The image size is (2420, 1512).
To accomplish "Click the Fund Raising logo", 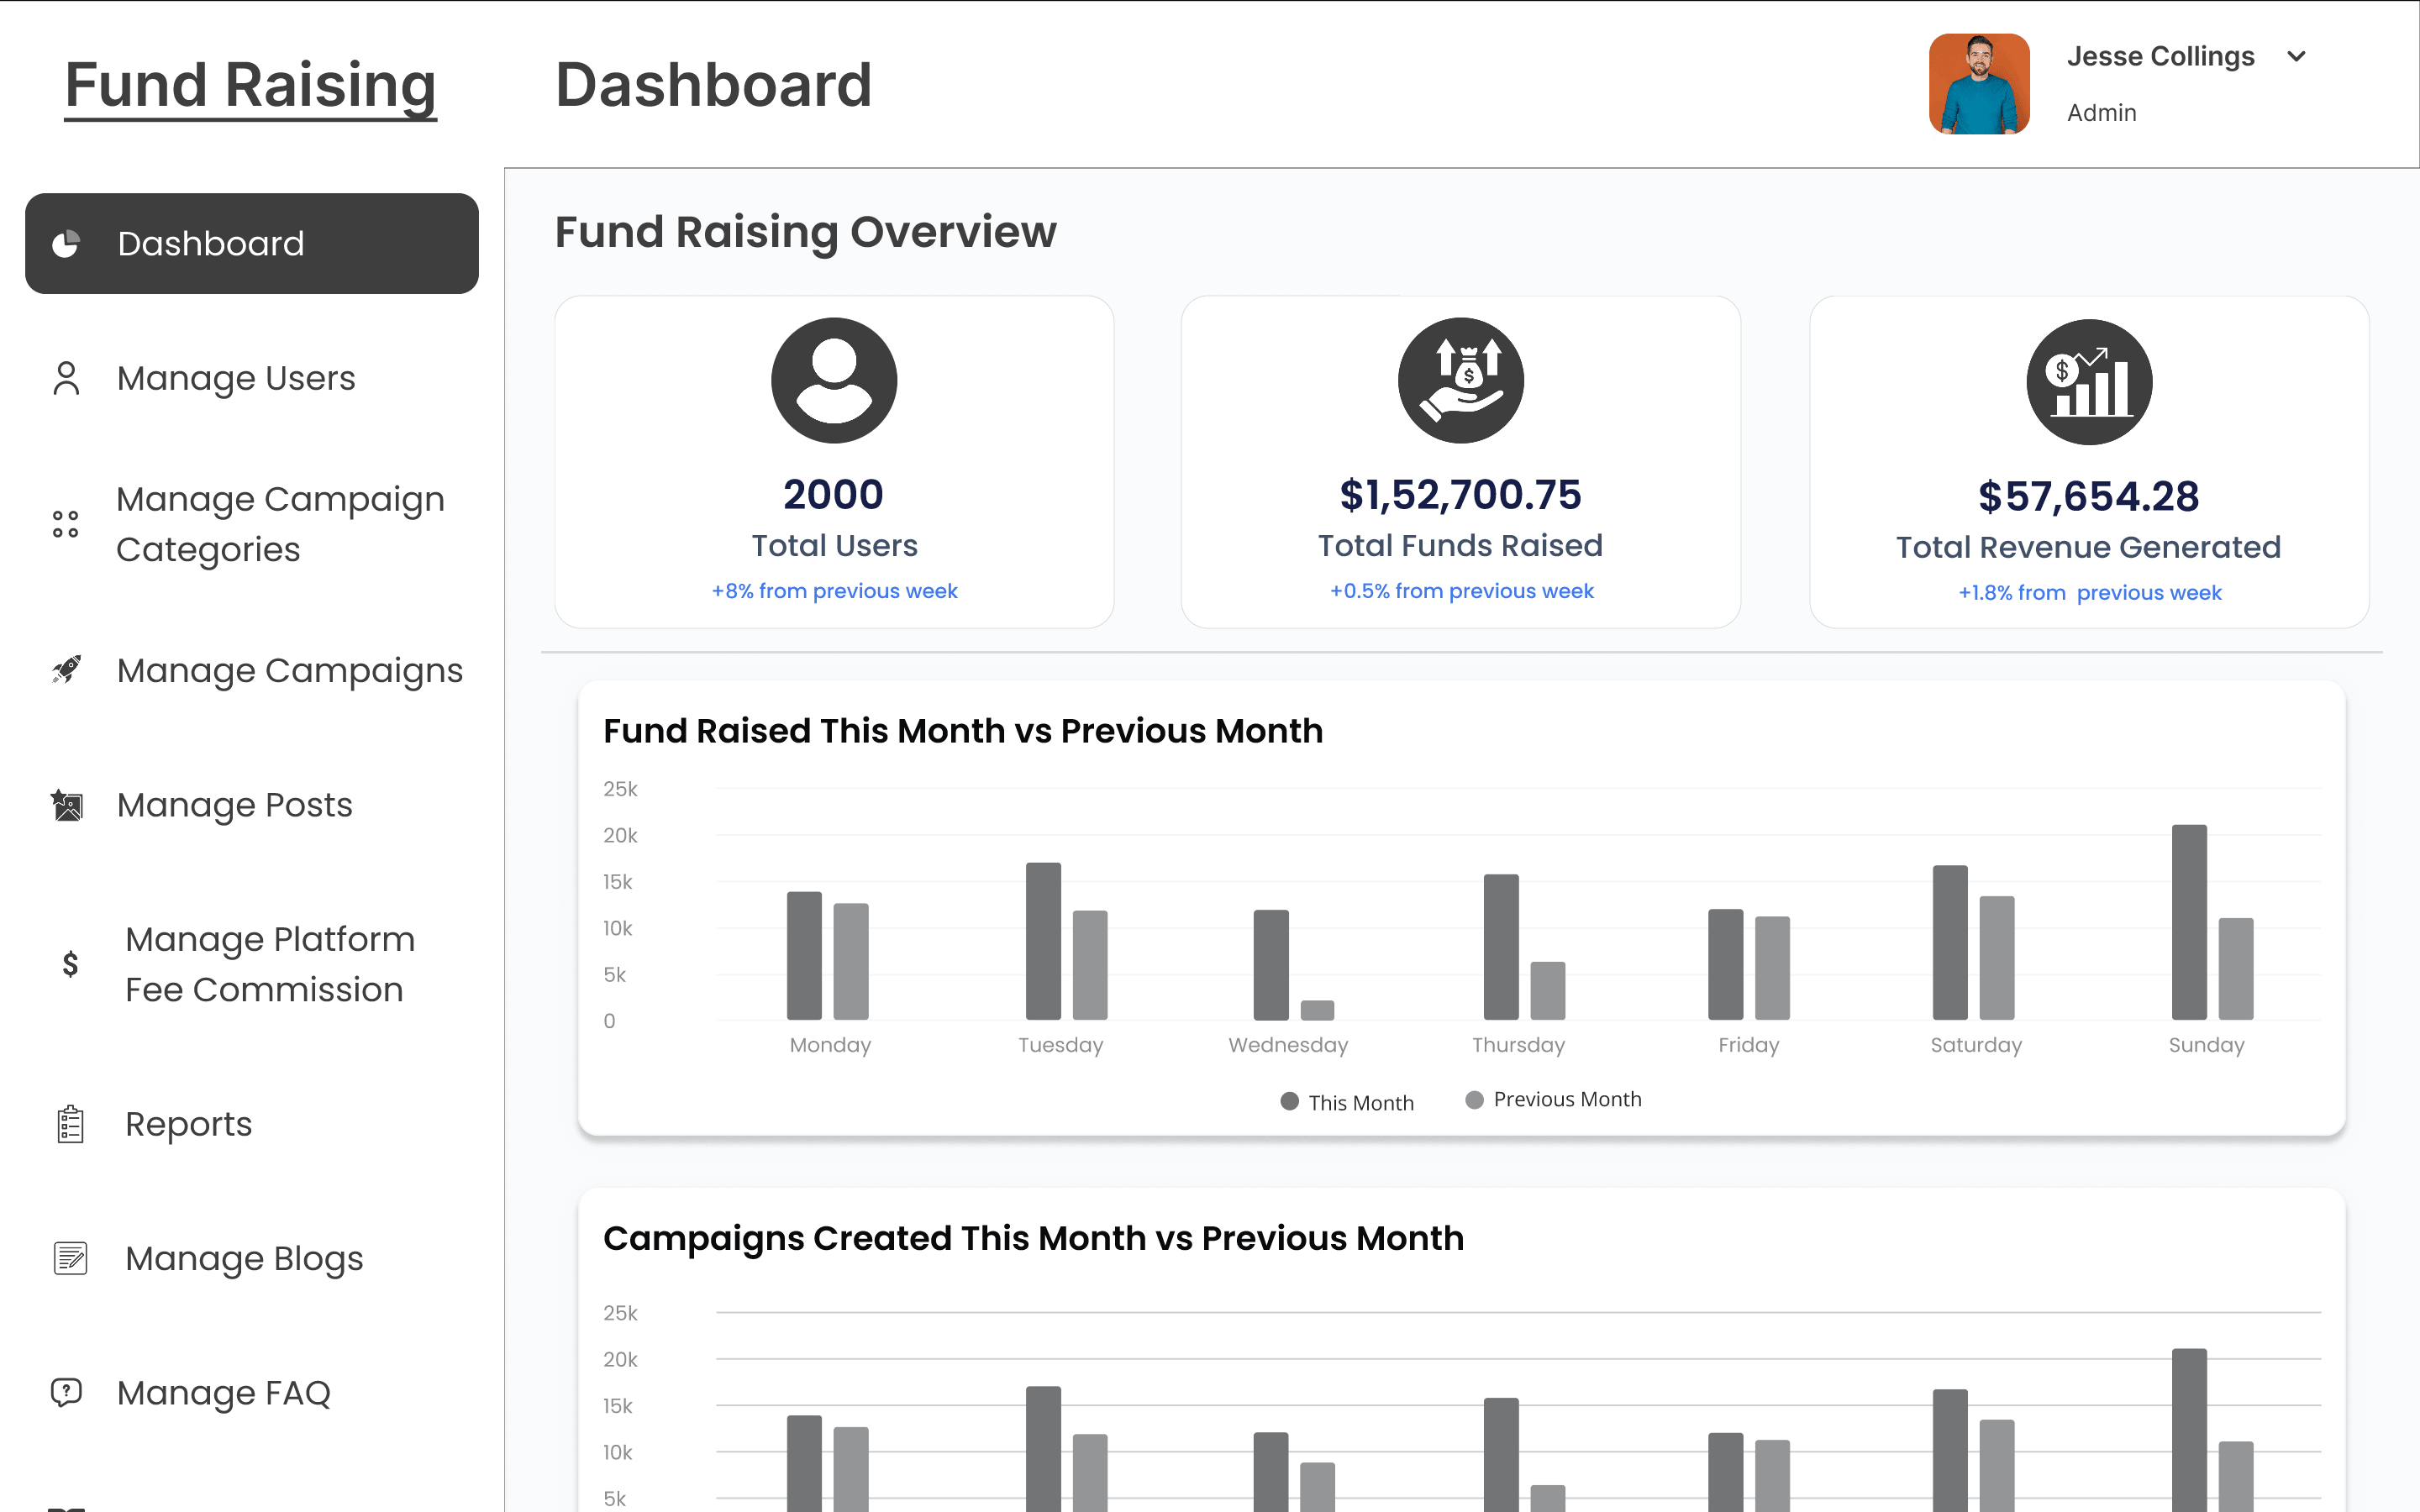I will pyautogui.click(x=249, y=85).
